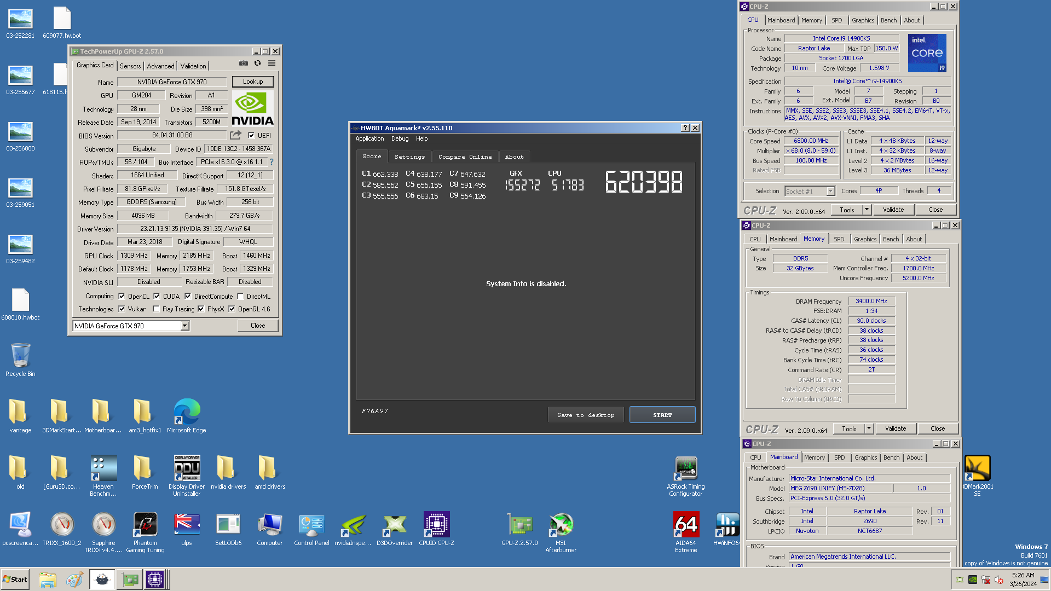Open the Application menu in Aquamark
This screenshot has height=591, width=1051.
(x=369, y=138)
